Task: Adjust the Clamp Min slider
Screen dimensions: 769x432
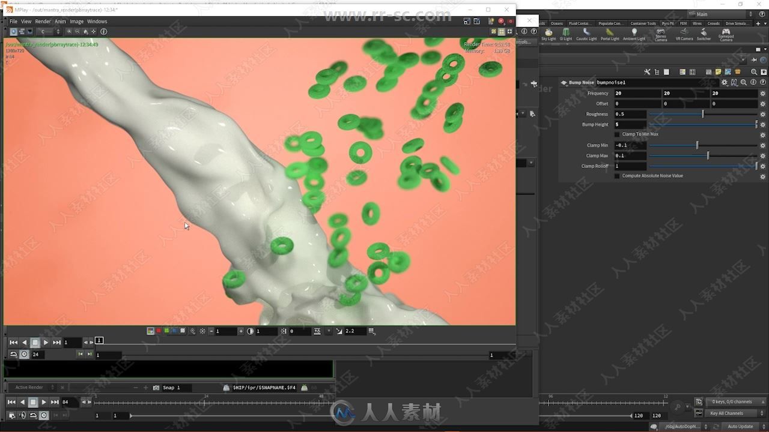Action: click(697, 145)
